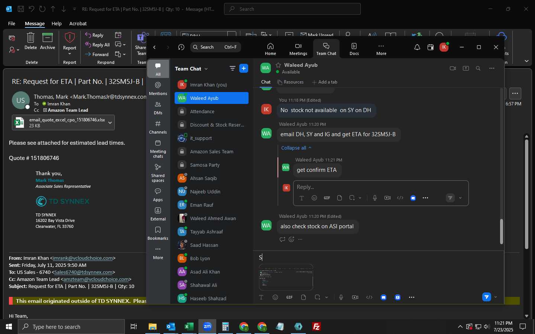This screenshot has height=334, width=535.
Task: Open Meeting chats in Zoom sidebar
Action: 158,148
